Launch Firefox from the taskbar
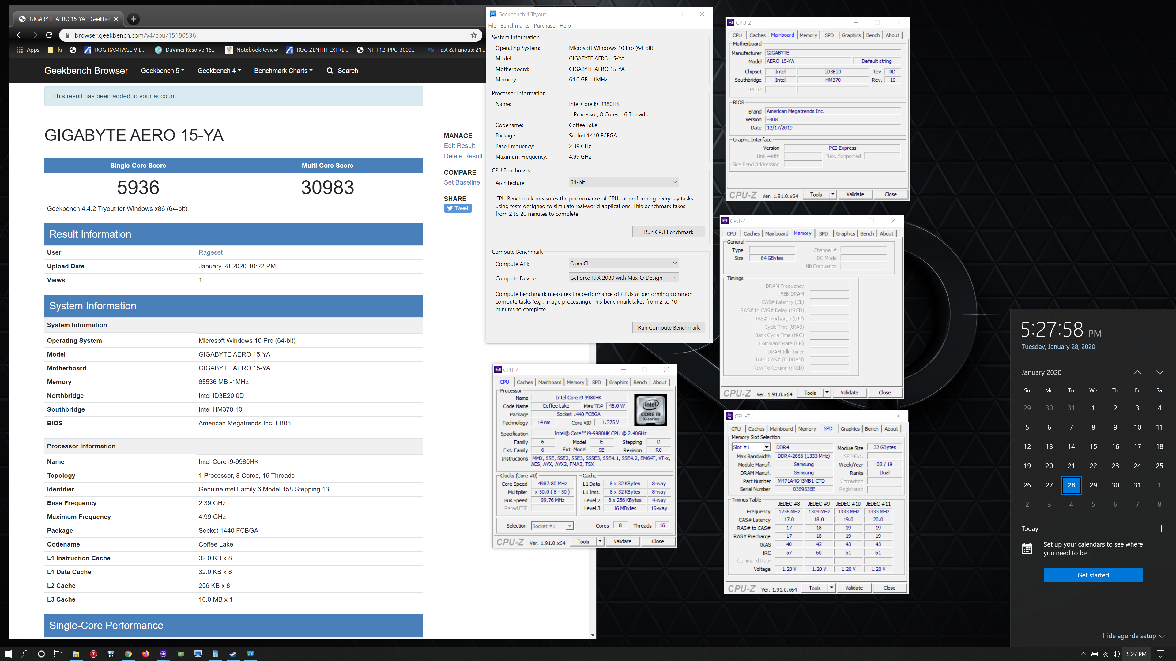 tap(146, 654)
